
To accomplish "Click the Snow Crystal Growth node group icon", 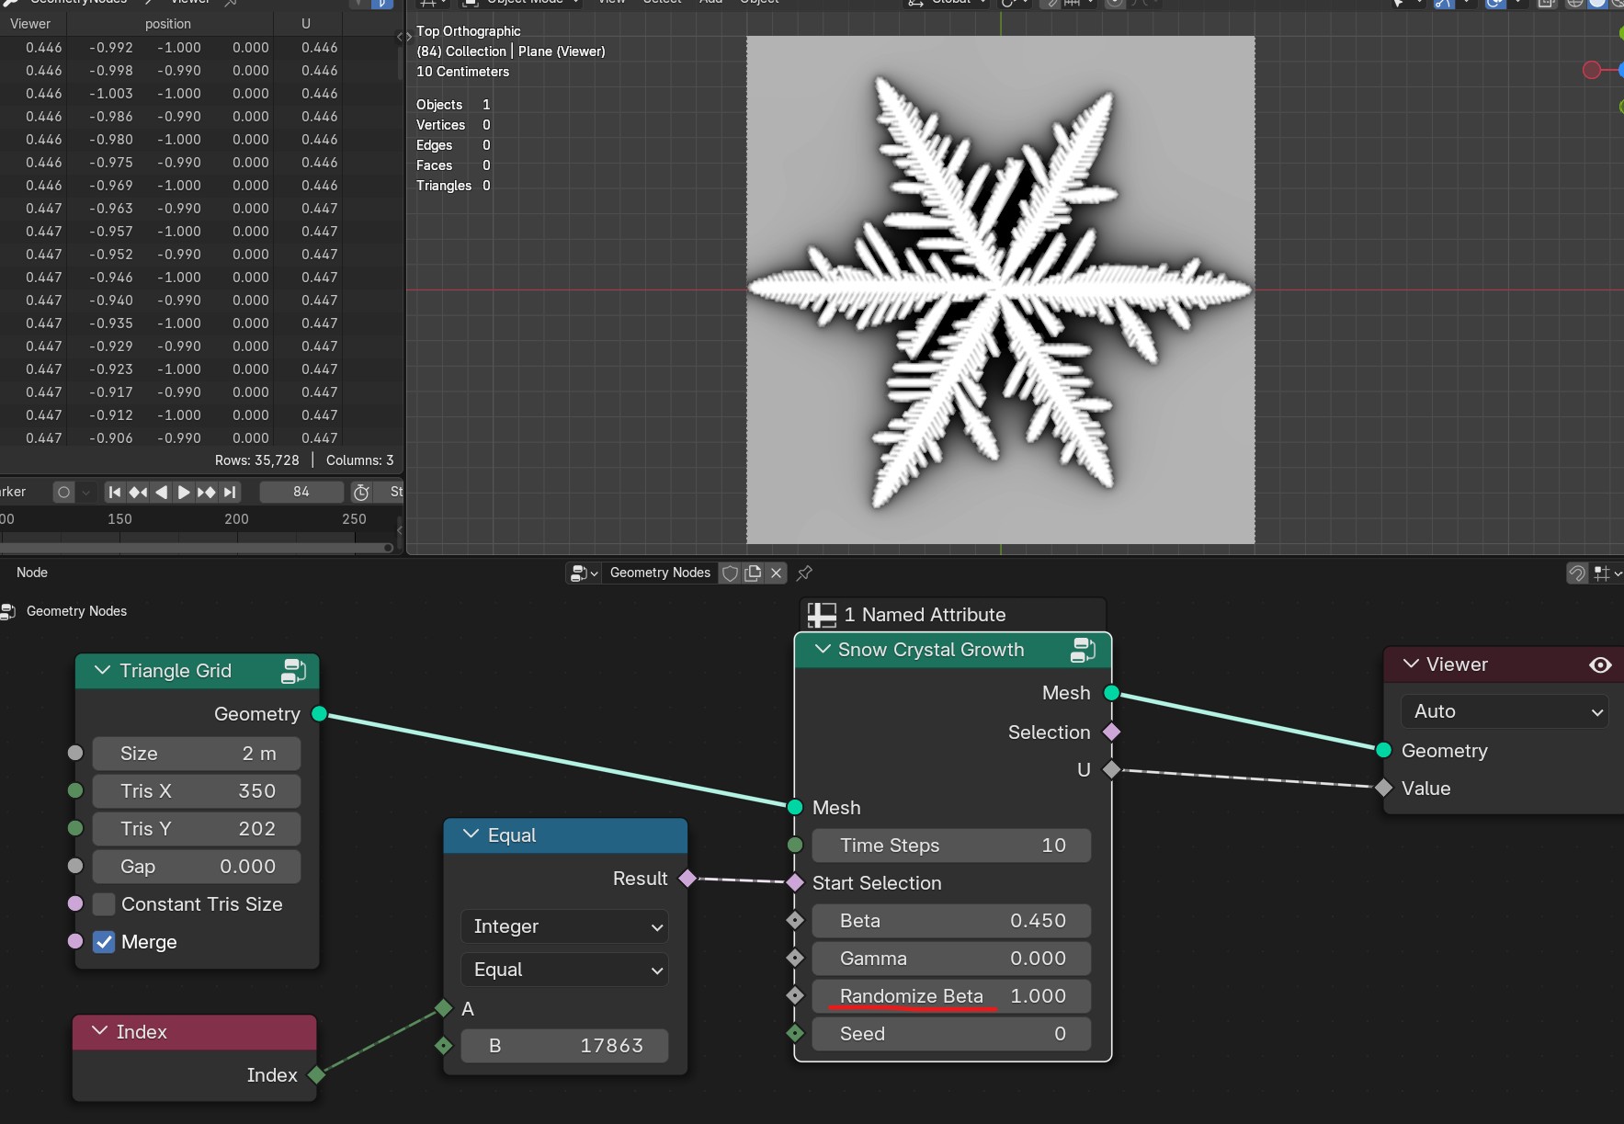I will click(x=1084, y=650).
